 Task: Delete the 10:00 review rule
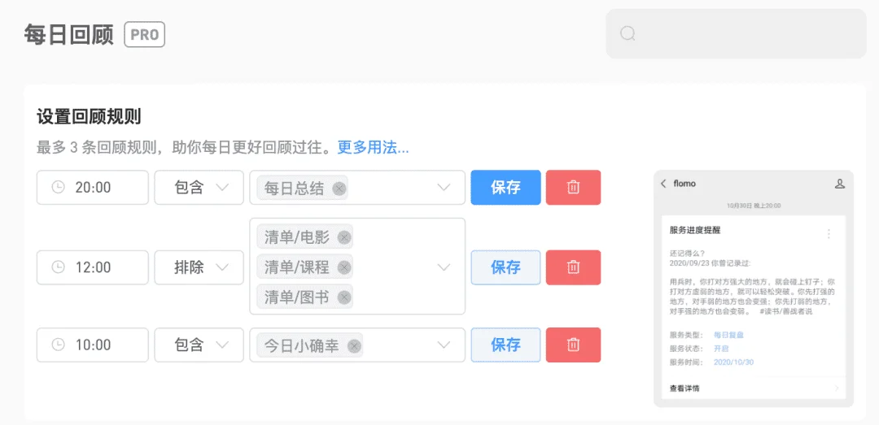point(573,345)
